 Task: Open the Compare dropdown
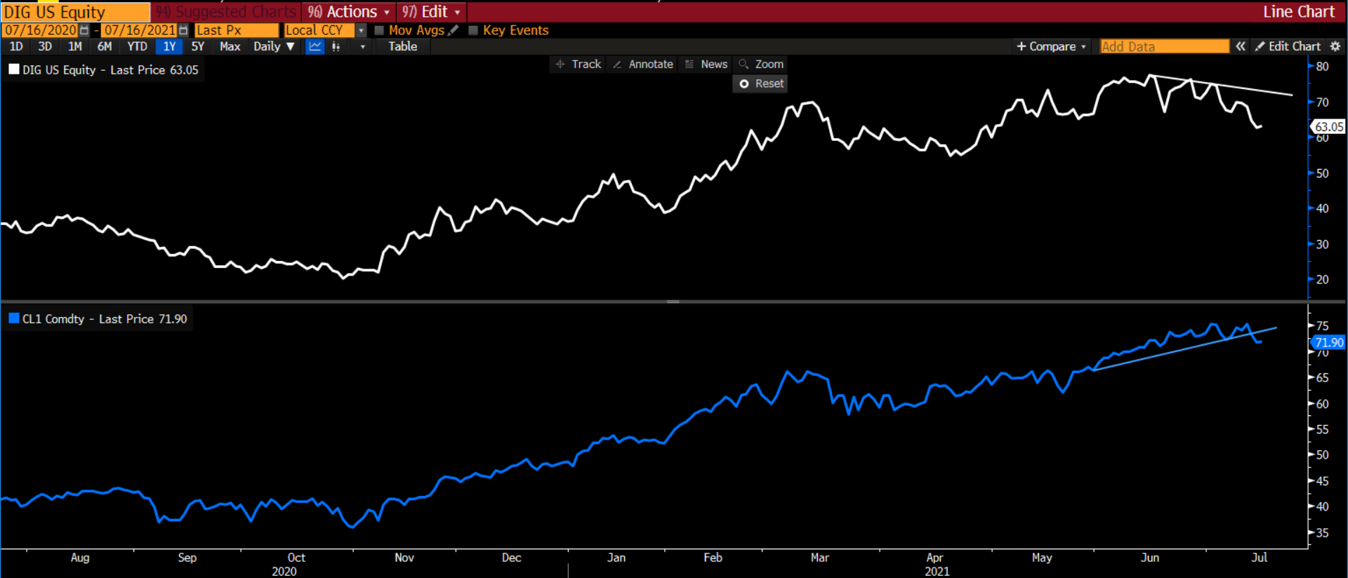point(1051,46)
